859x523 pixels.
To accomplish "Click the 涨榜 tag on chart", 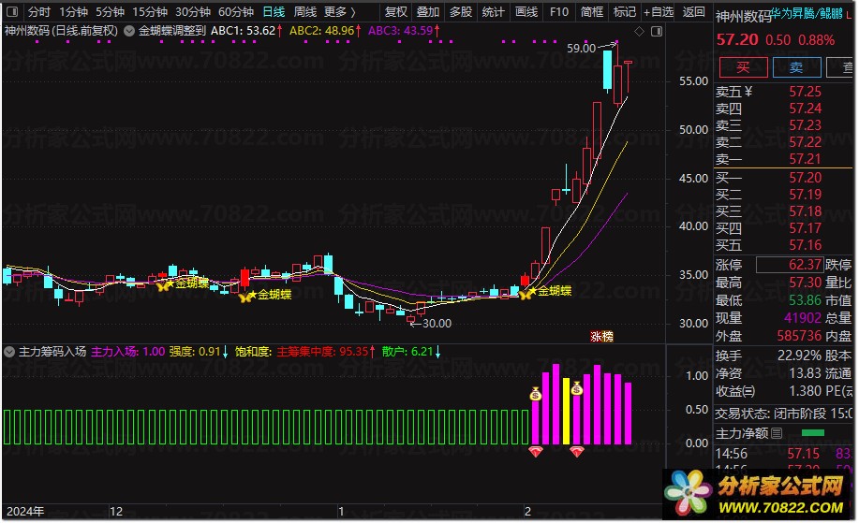I will pos(601,337).
